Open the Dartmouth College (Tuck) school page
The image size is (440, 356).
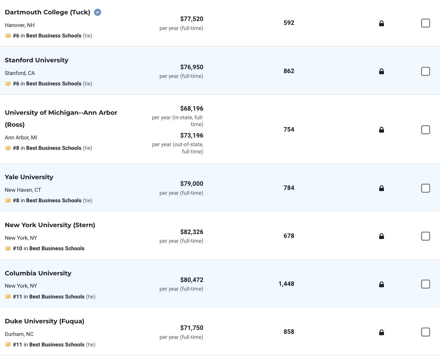click(47, 12)
